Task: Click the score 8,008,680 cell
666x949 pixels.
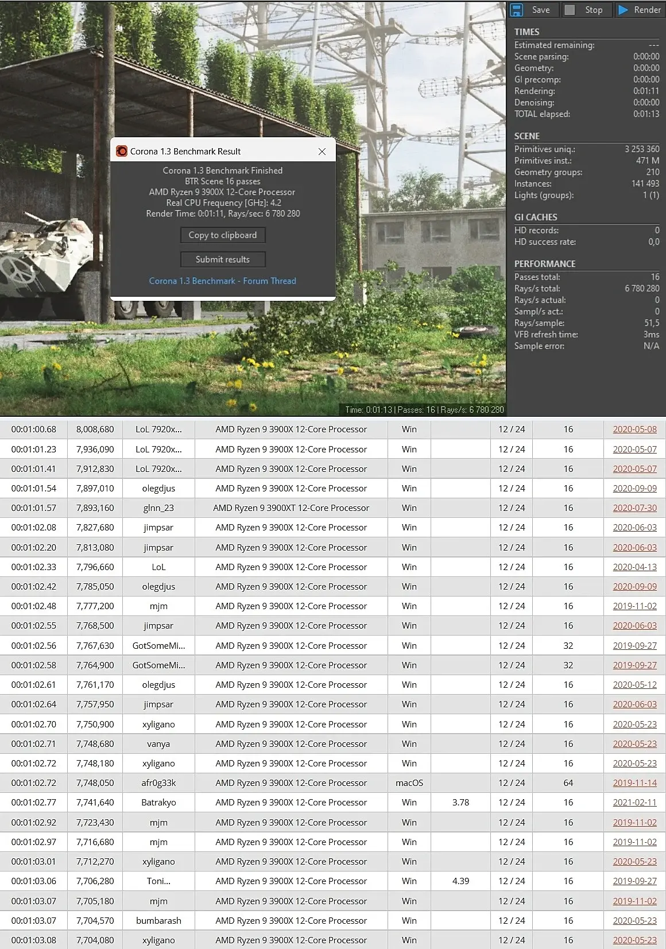Action: pos(95,429)
